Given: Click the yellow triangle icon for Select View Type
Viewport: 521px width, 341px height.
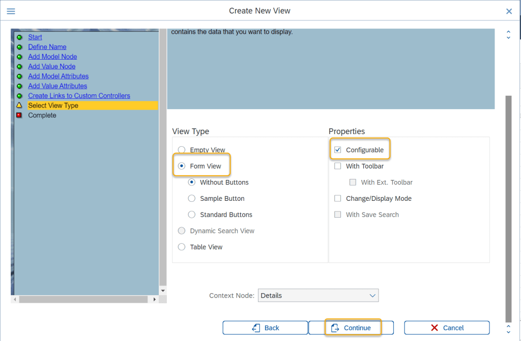Looking at the screenshot, I should [19, 106].
